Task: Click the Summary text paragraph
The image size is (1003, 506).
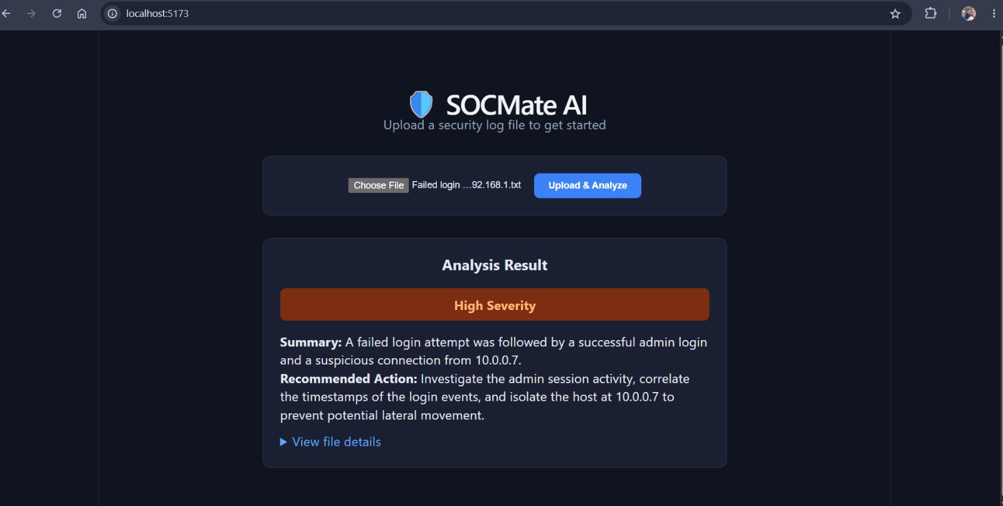Action: pyautogui.click(x=493, y=351)
